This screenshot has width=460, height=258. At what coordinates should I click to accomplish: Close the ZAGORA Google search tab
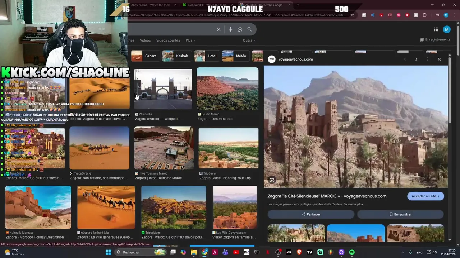pos(289,5)
